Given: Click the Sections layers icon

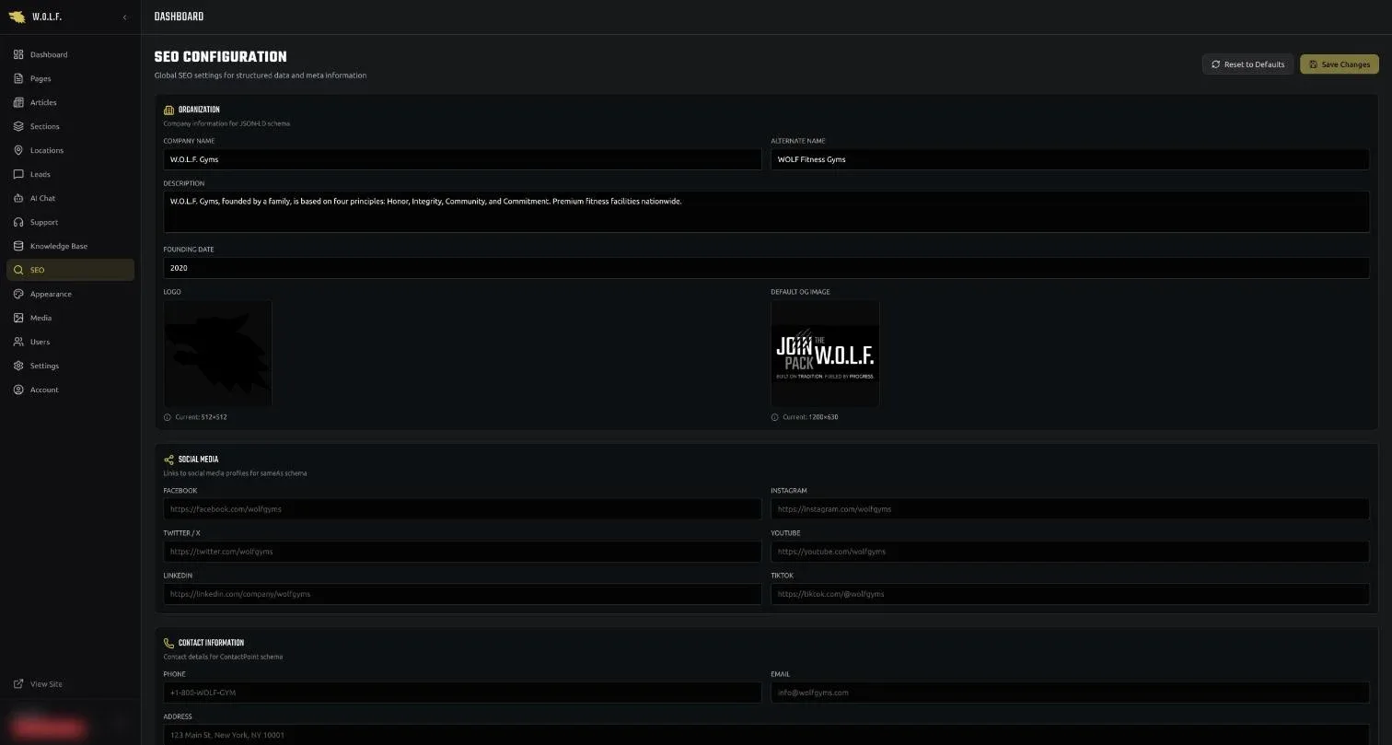Looking at the screenshot, I should [18, 126].
